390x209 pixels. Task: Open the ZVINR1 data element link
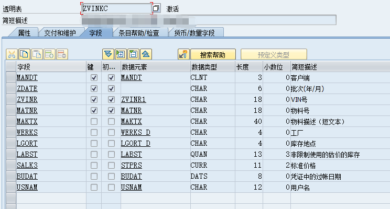[x=133, y=99]
